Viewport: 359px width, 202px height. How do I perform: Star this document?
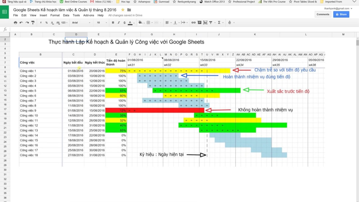(x=123, y=10)
